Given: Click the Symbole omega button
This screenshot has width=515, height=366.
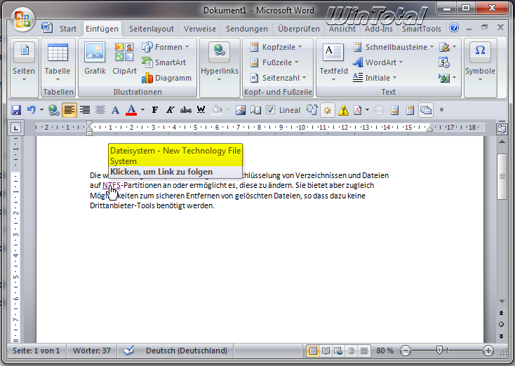Looking at the screenshot, I should (480, 62).
